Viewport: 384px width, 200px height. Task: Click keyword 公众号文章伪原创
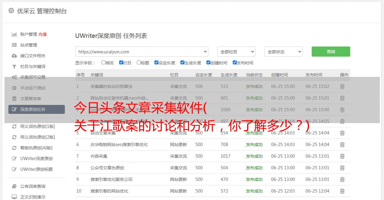pyautogui.click(x=107, y=168)
